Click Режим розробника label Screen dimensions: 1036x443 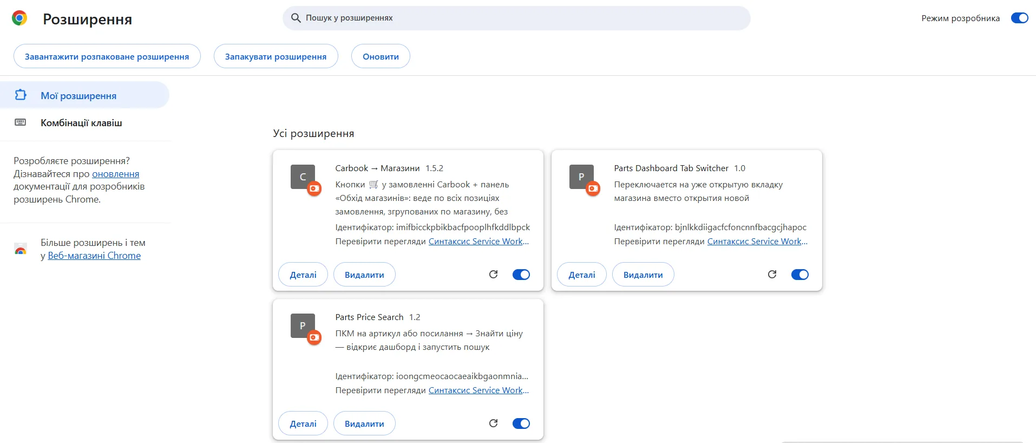961,18
